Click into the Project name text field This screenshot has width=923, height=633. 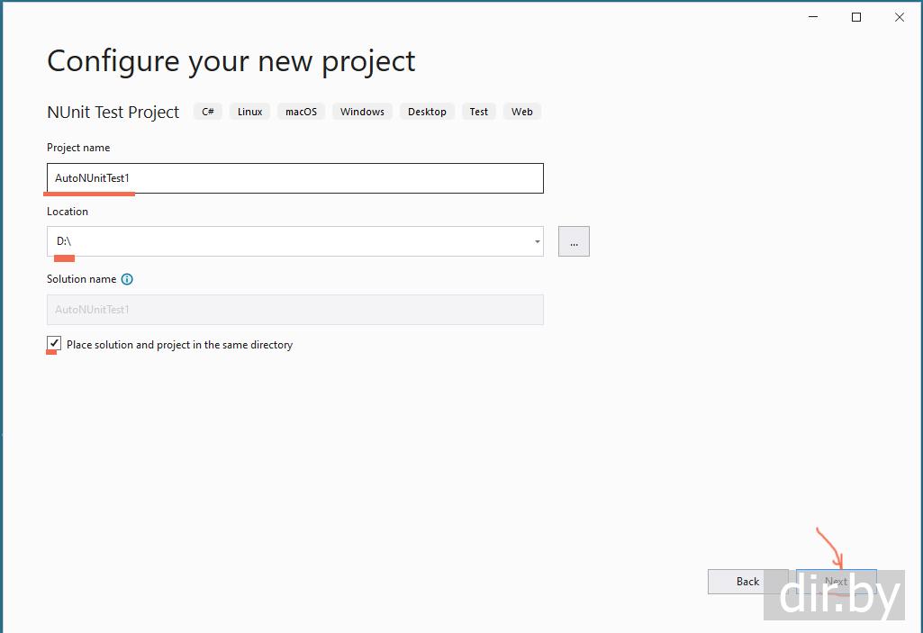[x=294, y=178]
